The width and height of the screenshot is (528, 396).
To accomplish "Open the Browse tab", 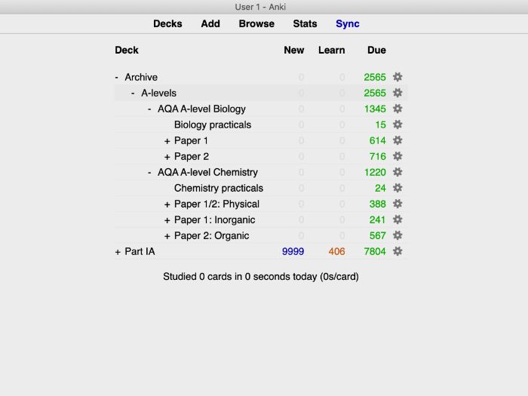I will [256, 23].
